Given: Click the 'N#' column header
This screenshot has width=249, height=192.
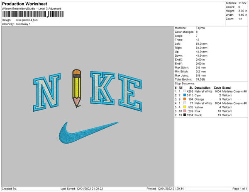Looking at the screenshot, I should (181, 88).
